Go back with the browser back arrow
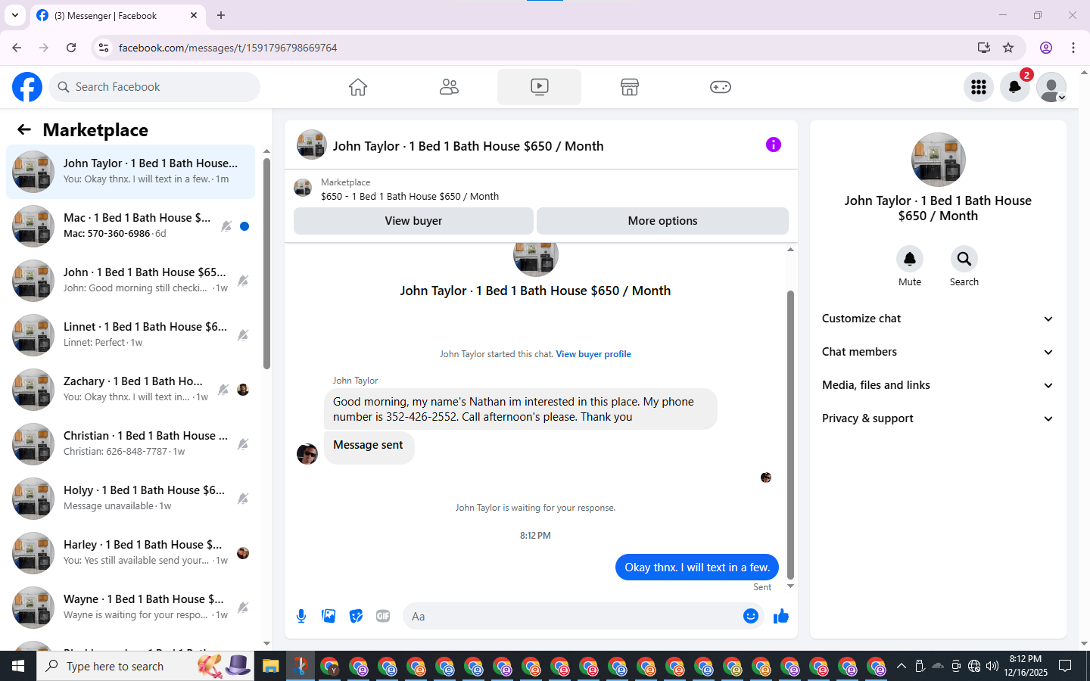The width and height of the screenshot is (1090, 681). coord(17,48)
